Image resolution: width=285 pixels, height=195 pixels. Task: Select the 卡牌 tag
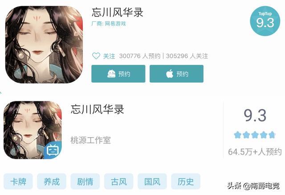point(18,181)
